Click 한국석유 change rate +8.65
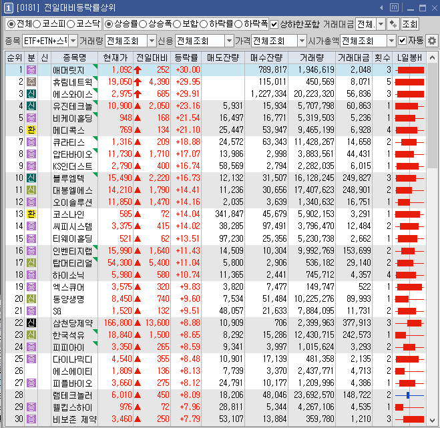 [x=190, y=335]
